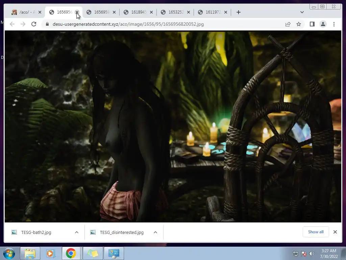This screenshot has width=346, height=260.
Task: Open the control panel taskbar icon
Action: point(114,253)
